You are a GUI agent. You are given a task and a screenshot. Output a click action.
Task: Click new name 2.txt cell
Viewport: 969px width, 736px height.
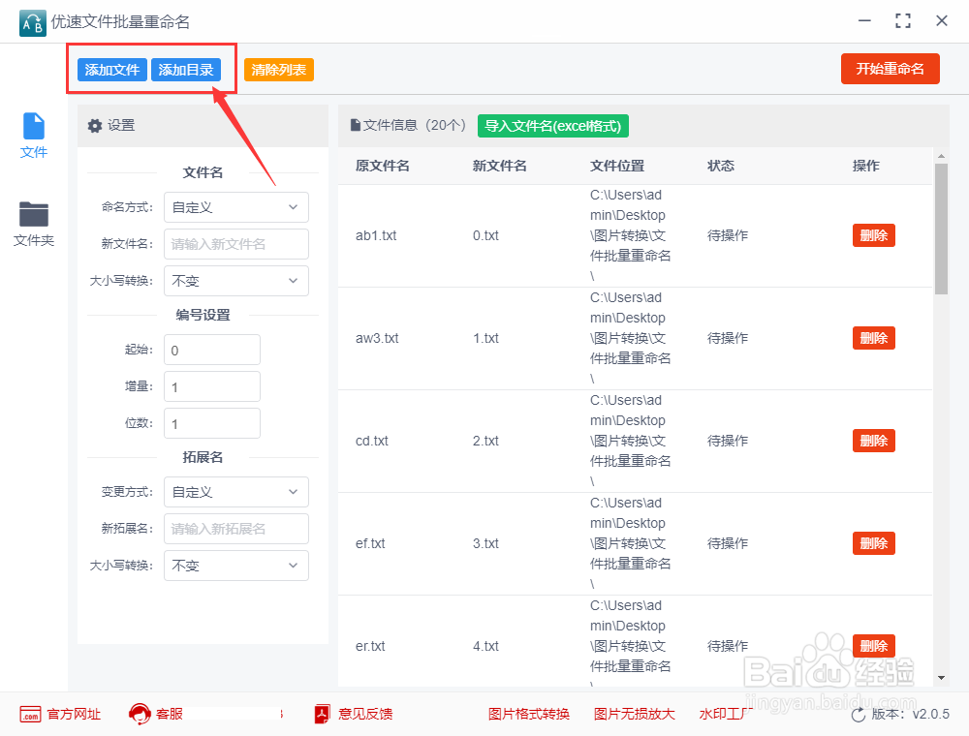pos(485,441)
